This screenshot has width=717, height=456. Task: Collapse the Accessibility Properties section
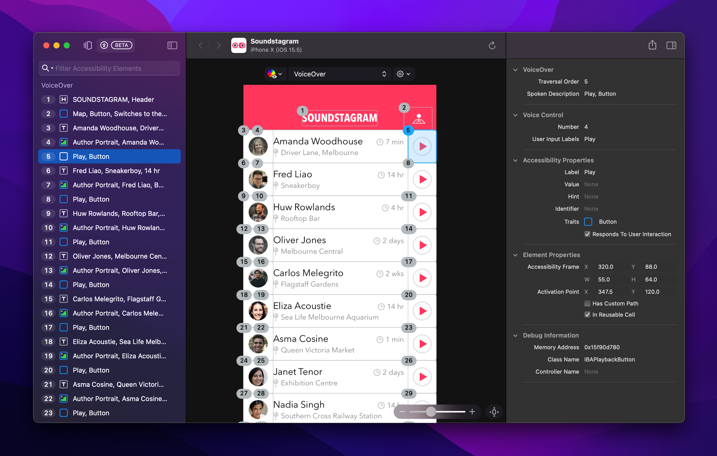coord(516,160)
